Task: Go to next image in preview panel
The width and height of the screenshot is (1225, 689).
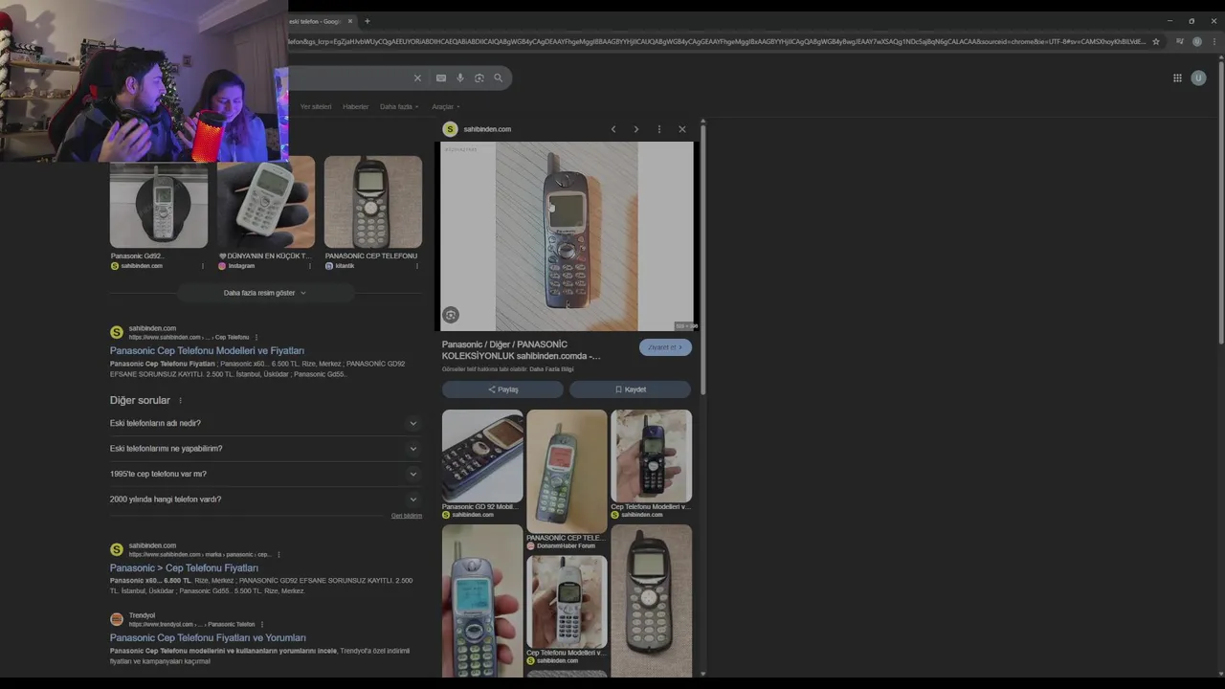Action: (636, 129)
